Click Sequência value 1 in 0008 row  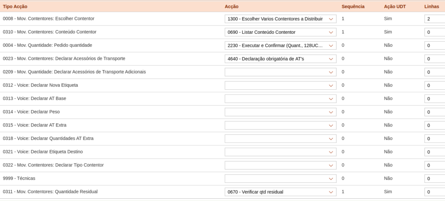point(343,18)
